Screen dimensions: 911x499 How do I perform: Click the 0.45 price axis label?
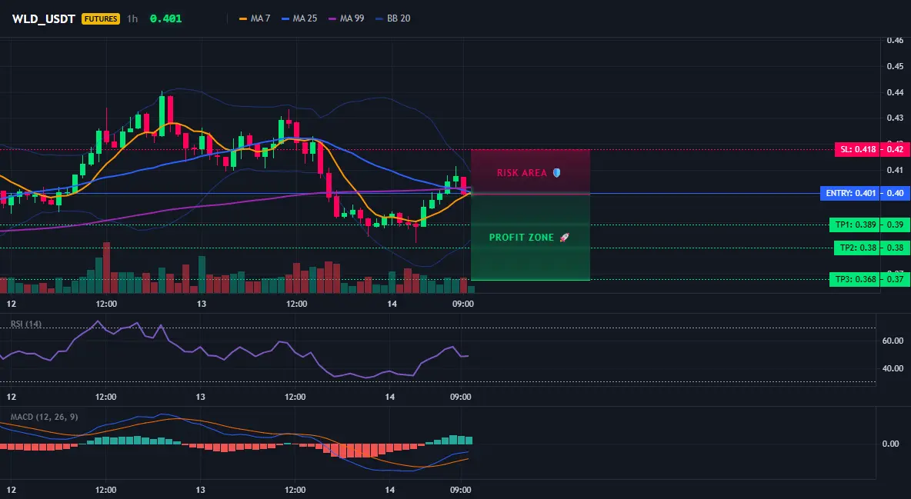tap(895, 66)
